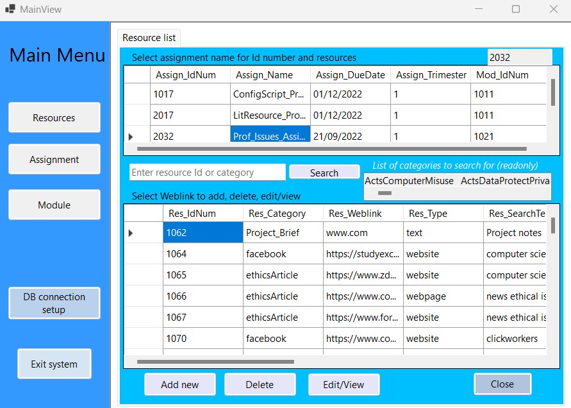Sort by Assign_DueDate column header

tap(350, 75)
